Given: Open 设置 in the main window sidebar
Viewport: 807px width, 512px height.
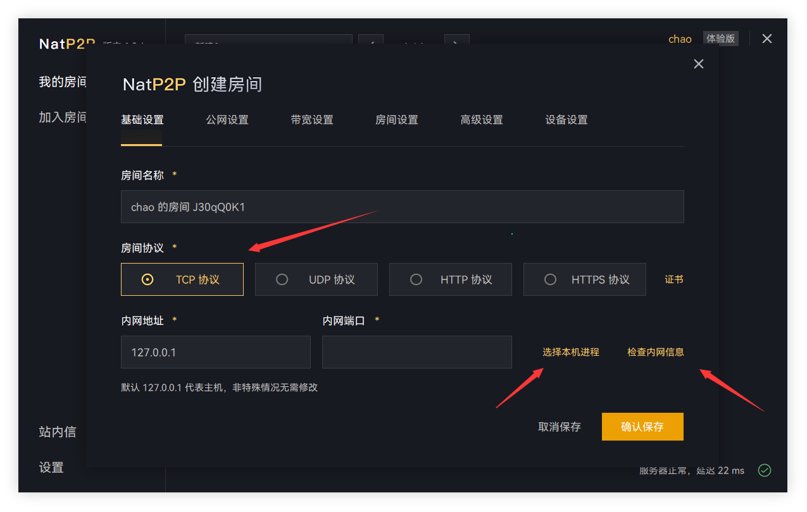Looking at the screenshot, I should coord(51,468).
